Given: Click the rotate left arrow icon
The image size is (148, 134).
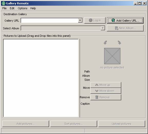Looking at the screenshot, I should (x=105, y=42).
